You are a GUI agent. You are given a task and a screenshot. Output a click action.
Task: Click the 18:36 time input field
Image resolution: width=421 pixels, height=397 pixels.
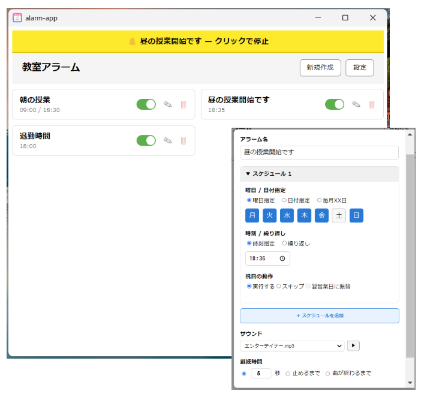pyautogui.click(x=267, y=258)
